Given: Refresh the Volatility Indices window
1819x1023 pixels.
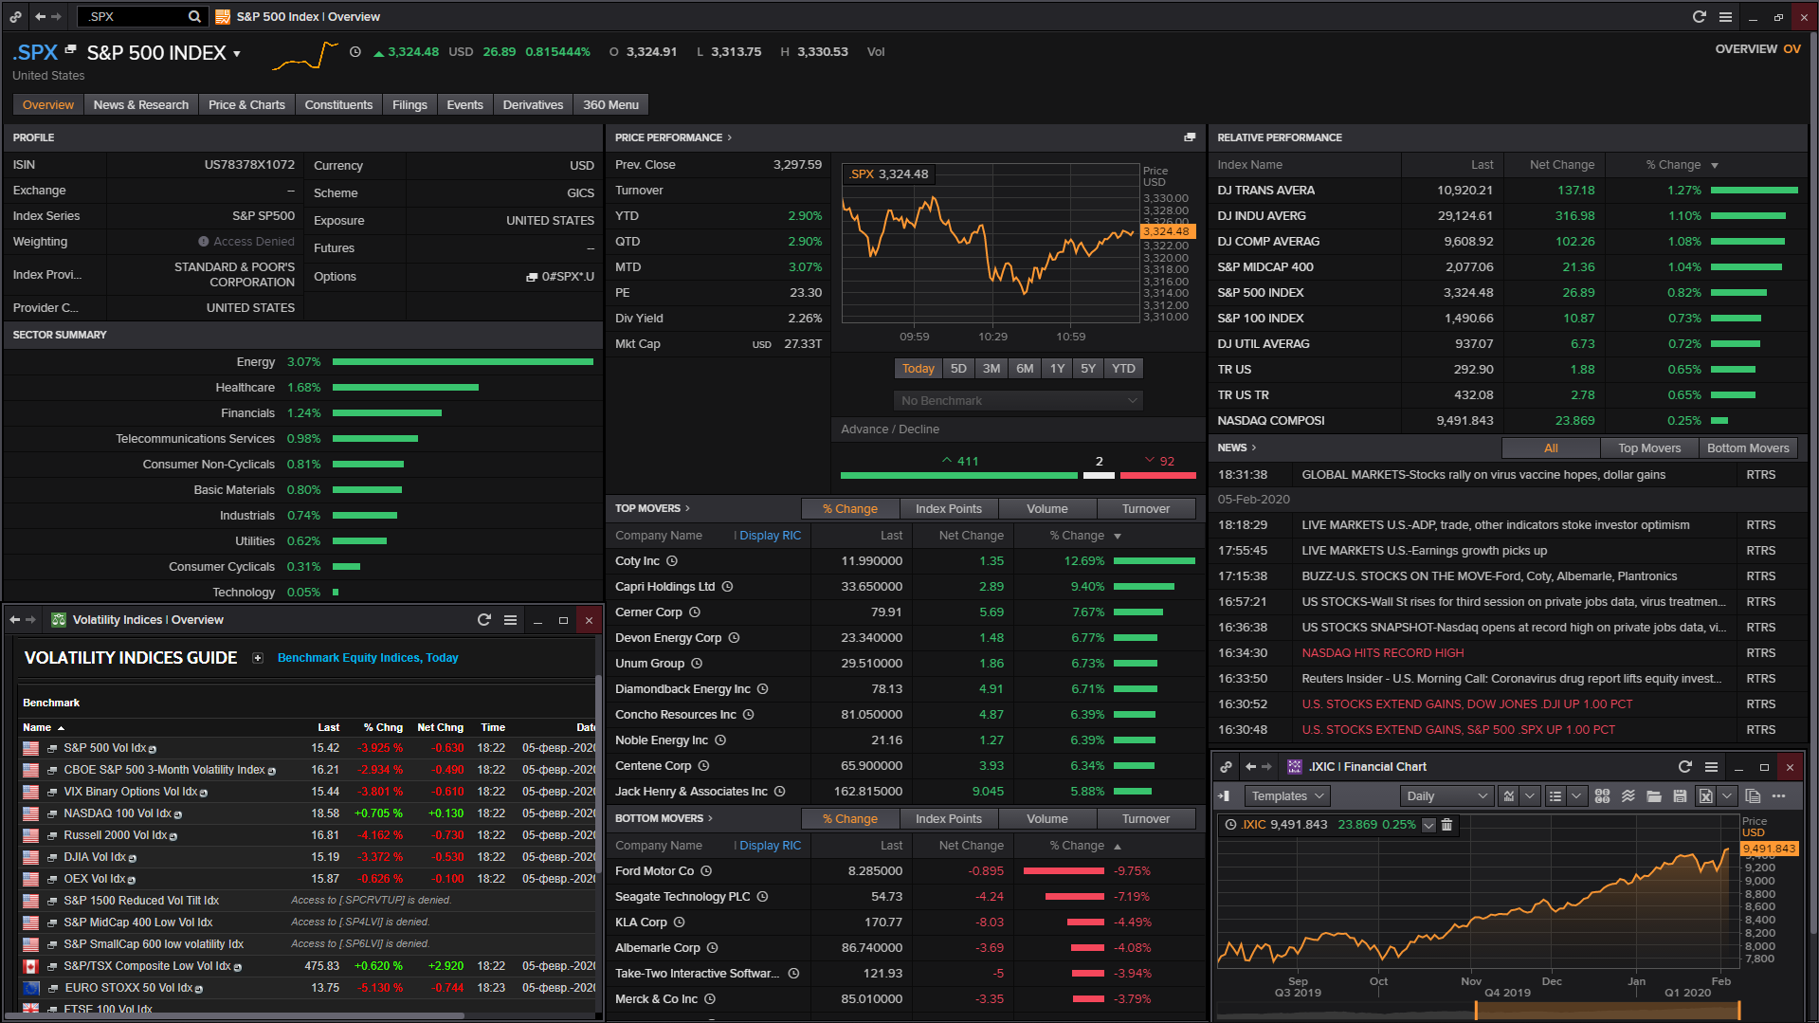Looking at the screenshot, I should [x=484, y=620].
